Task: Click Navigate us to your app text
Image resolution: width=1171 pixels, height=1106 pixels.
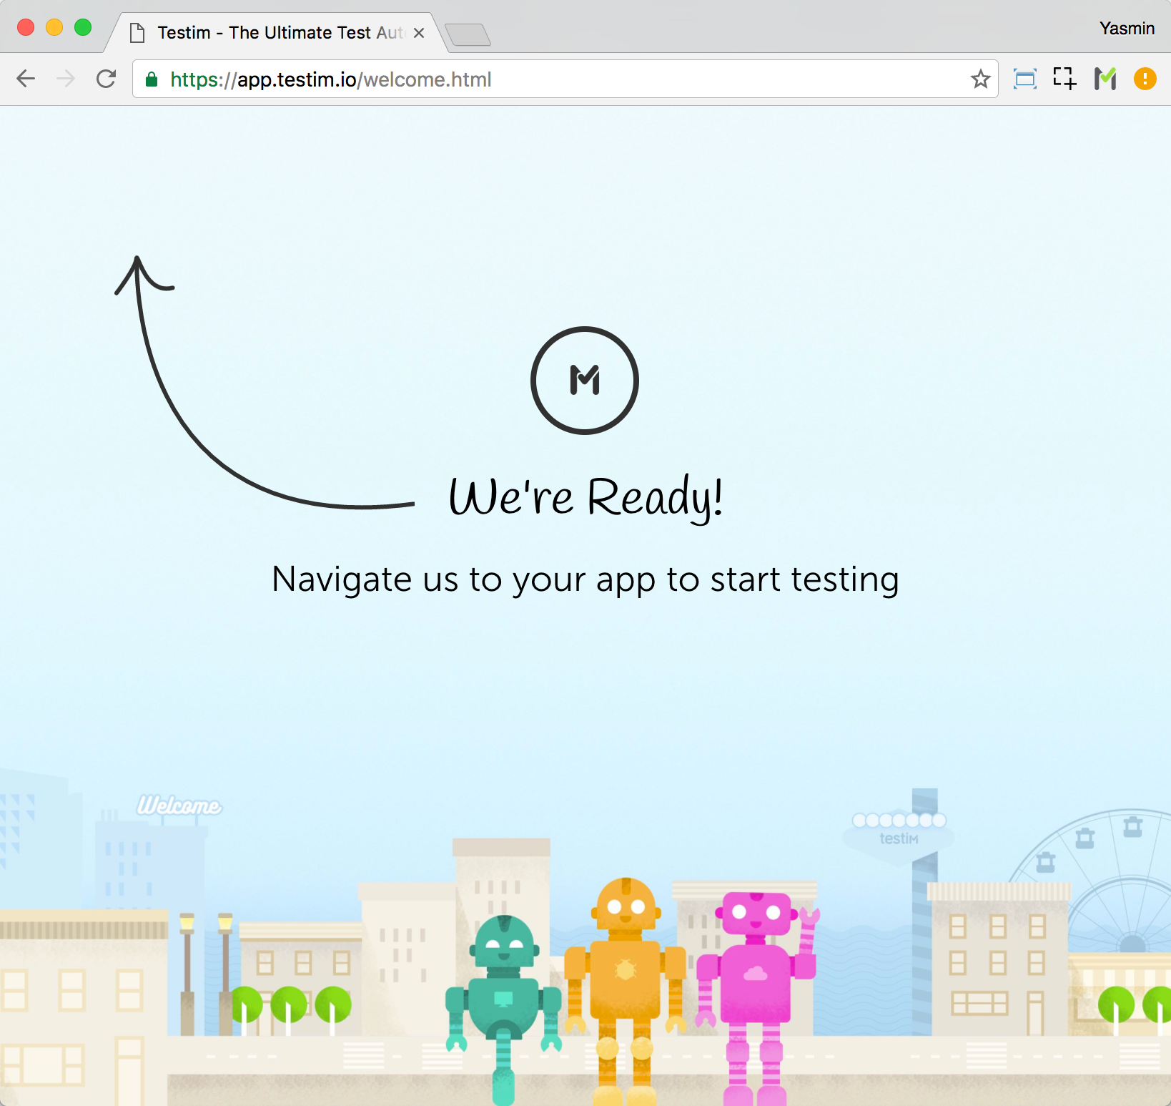Action: [x=585, y=579]
